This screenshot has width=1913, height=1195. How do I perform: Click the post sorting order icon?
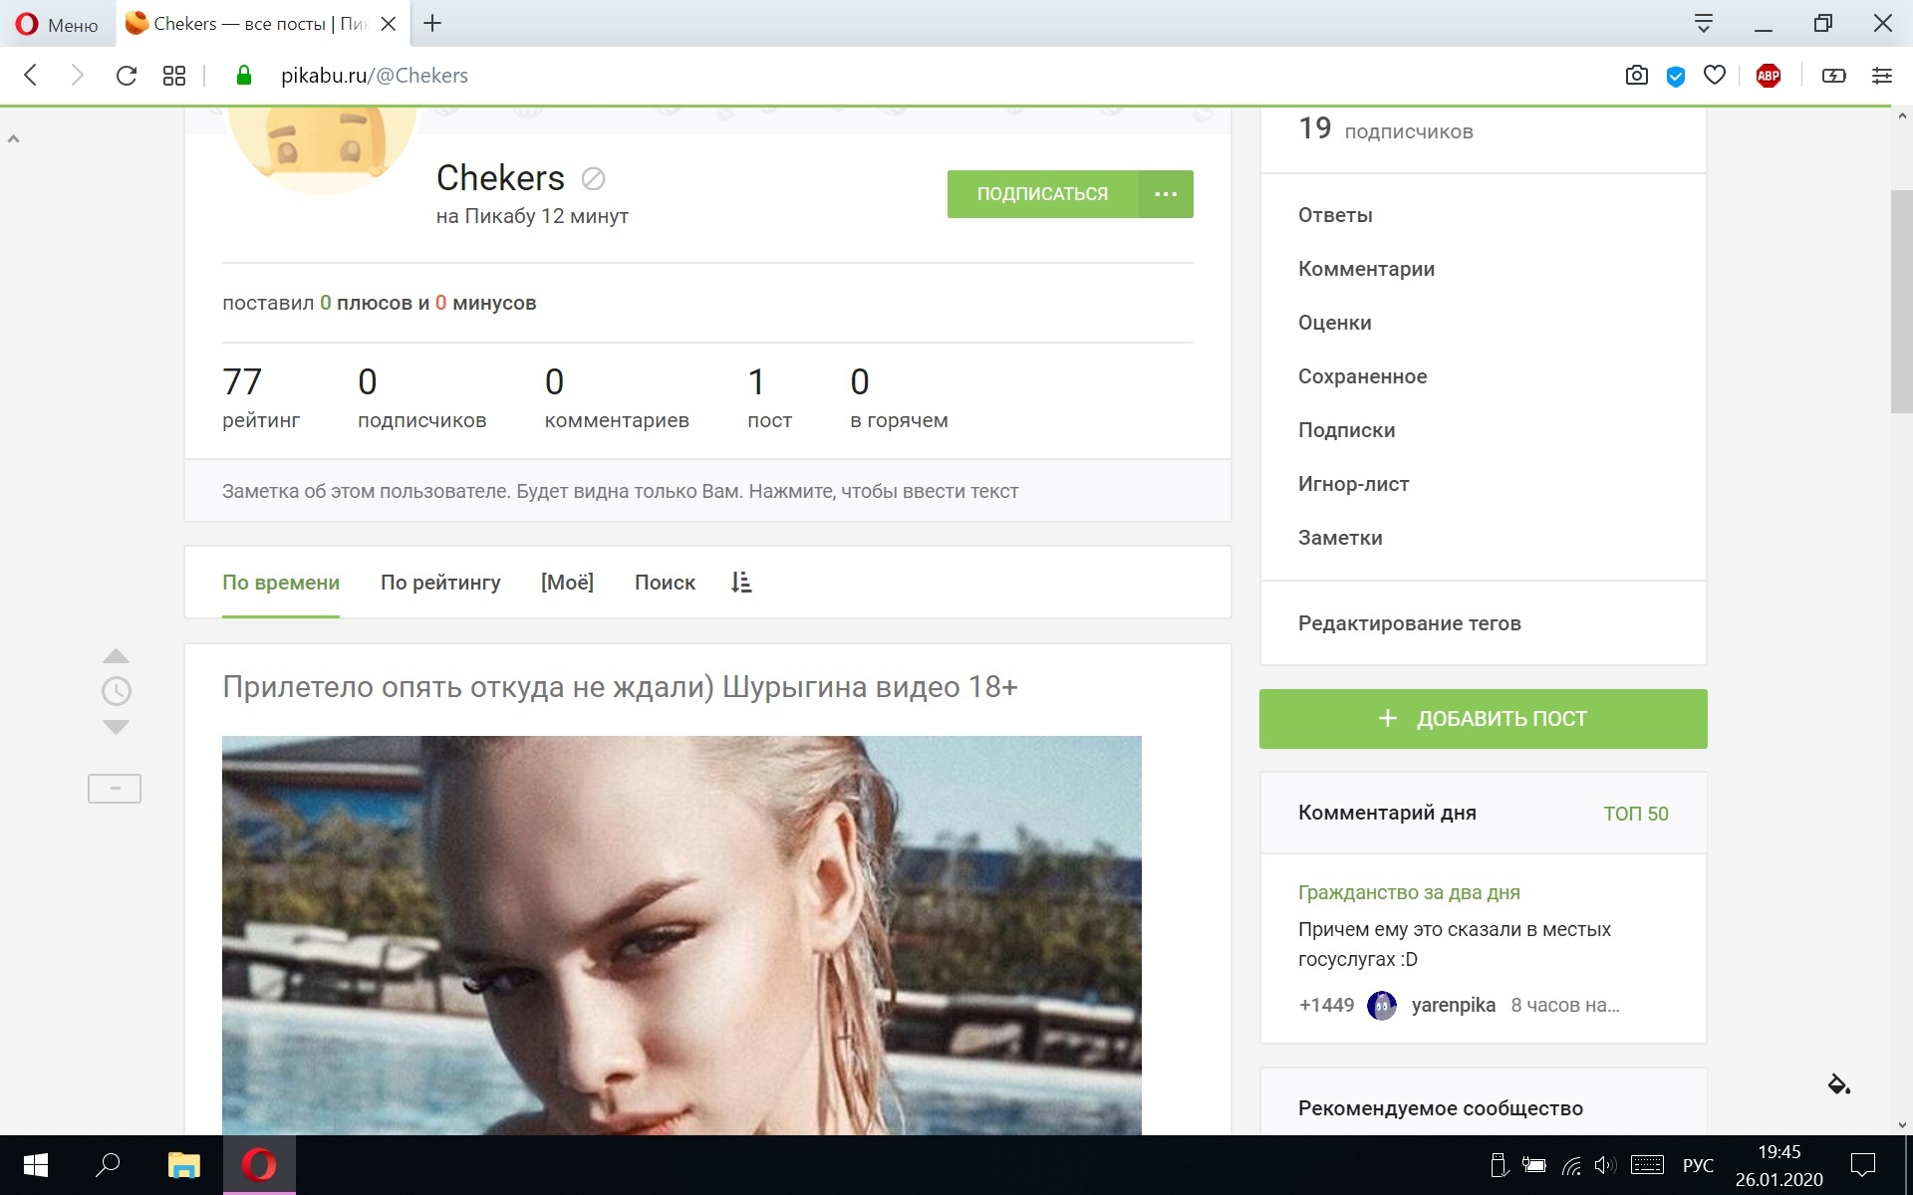tap(740, 583)
